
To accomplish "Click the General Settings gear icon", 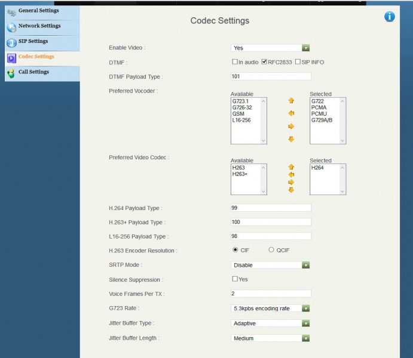I will 11,13.
